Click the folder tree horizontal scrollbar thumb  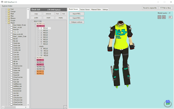10,107
